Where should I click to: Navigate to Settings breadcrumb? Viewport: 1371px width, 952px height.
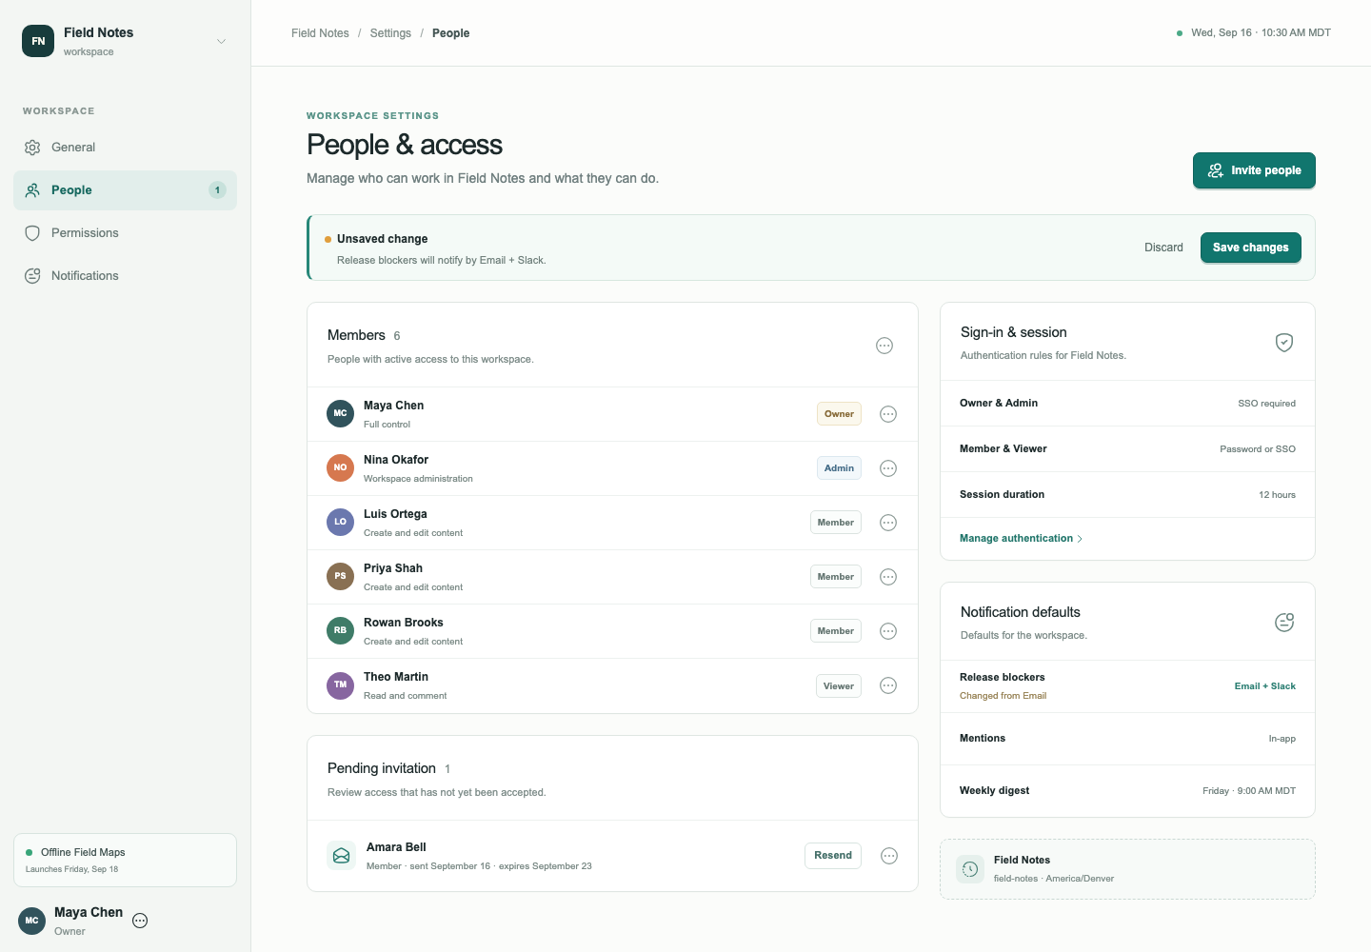coord(390,33)
